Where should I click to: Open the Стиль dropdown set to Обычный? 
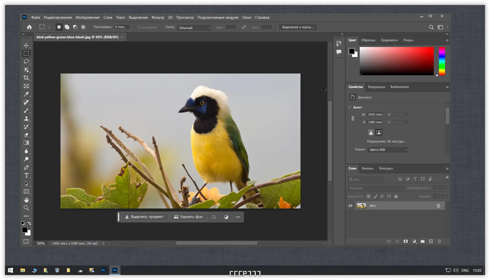[194, 28]
